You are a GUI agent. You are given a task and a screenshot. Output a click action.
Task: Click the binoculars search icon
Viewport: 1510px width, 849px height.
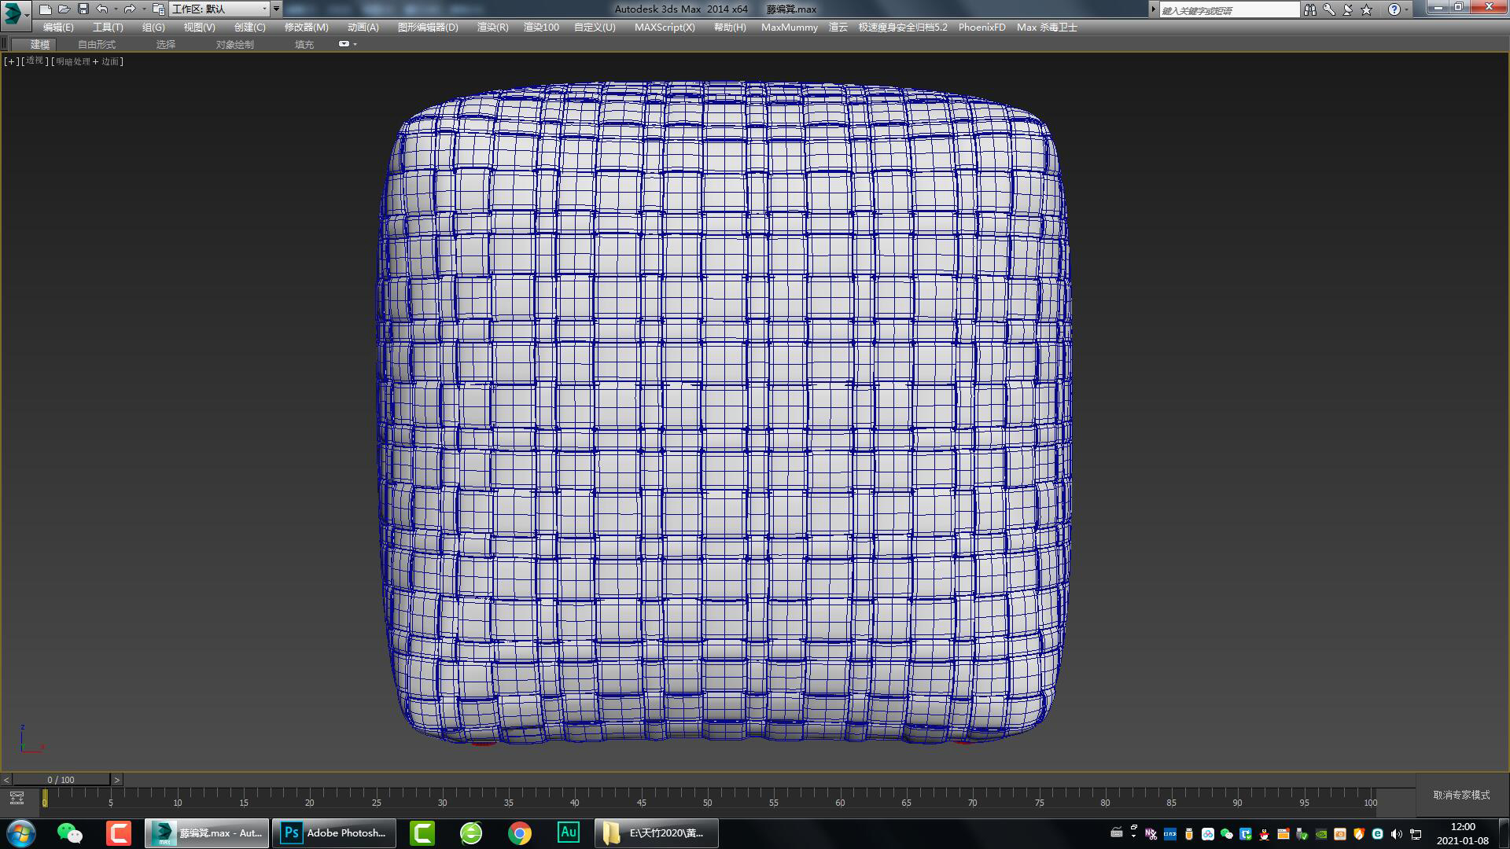click(x=1309, y=9)
